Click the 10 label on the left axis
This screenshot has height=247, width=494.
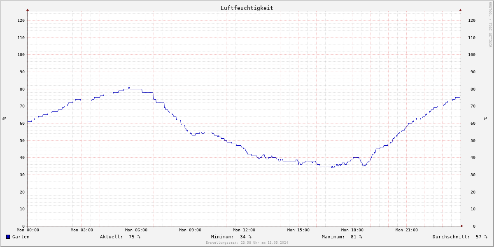pyautogui.click(x=22, y=209)
